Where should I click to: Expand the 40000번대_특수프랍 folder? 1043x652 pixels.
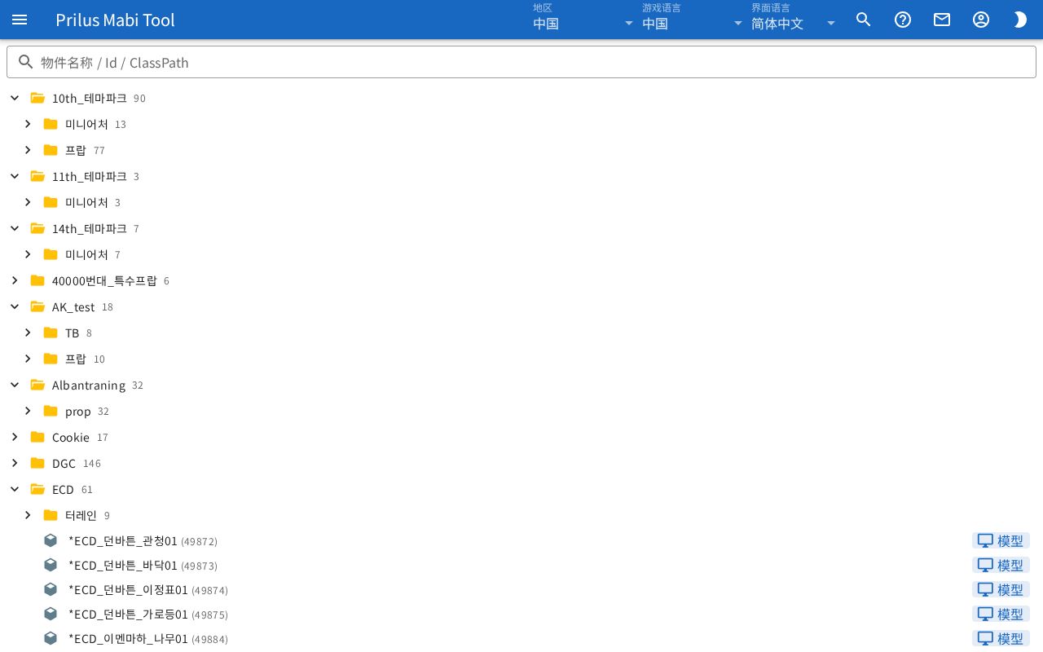(15, 280)
